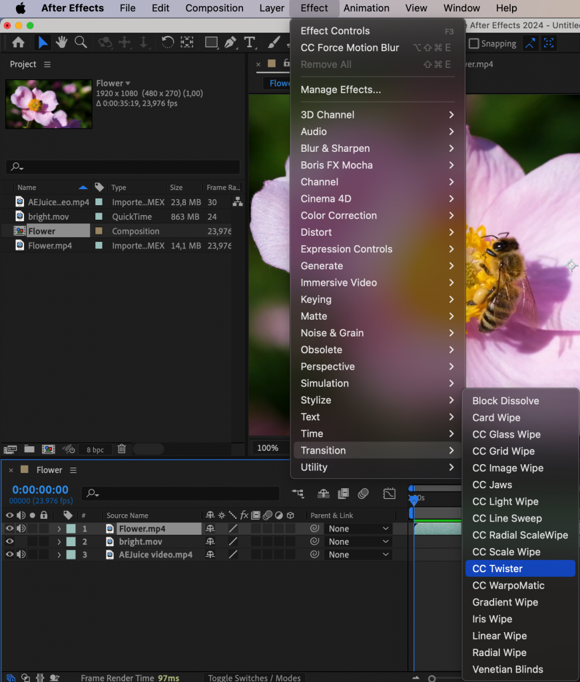Expand the Transition submenu arrow
580x682 pixels.
(452, 450)
